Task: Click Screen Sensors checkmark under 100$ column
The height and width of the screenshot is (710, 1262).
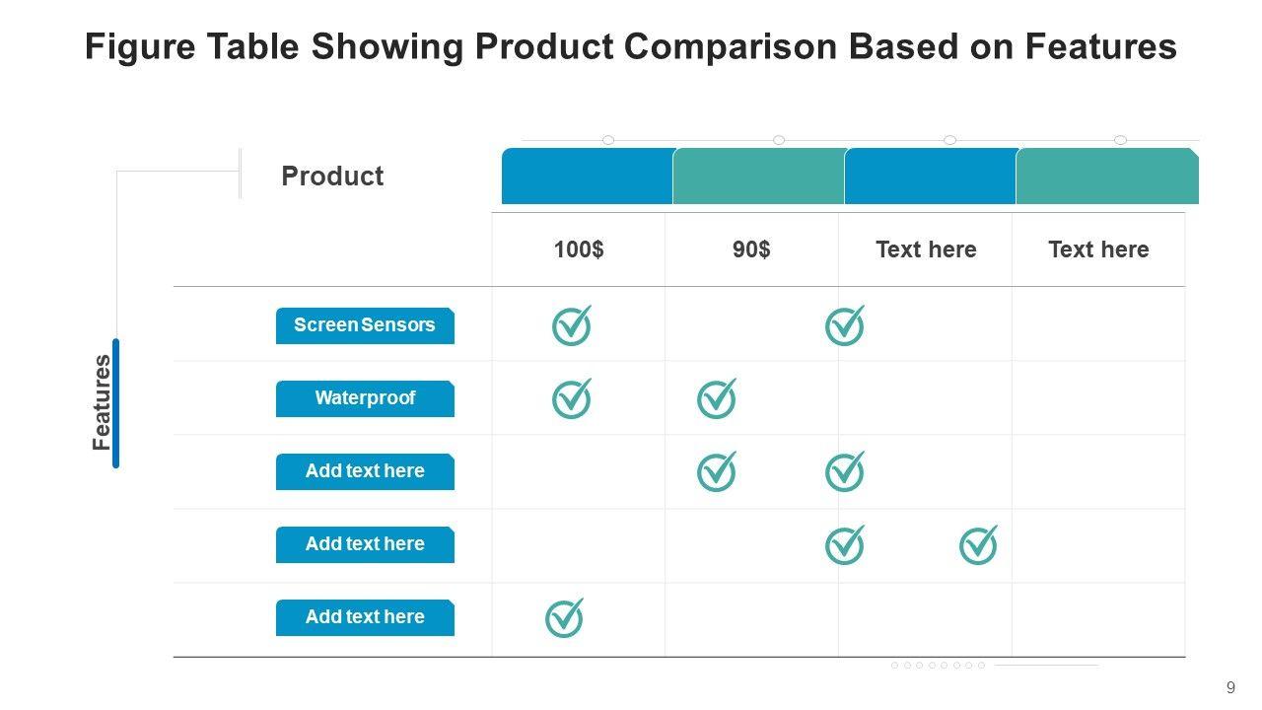Action: tap(571, 325)
